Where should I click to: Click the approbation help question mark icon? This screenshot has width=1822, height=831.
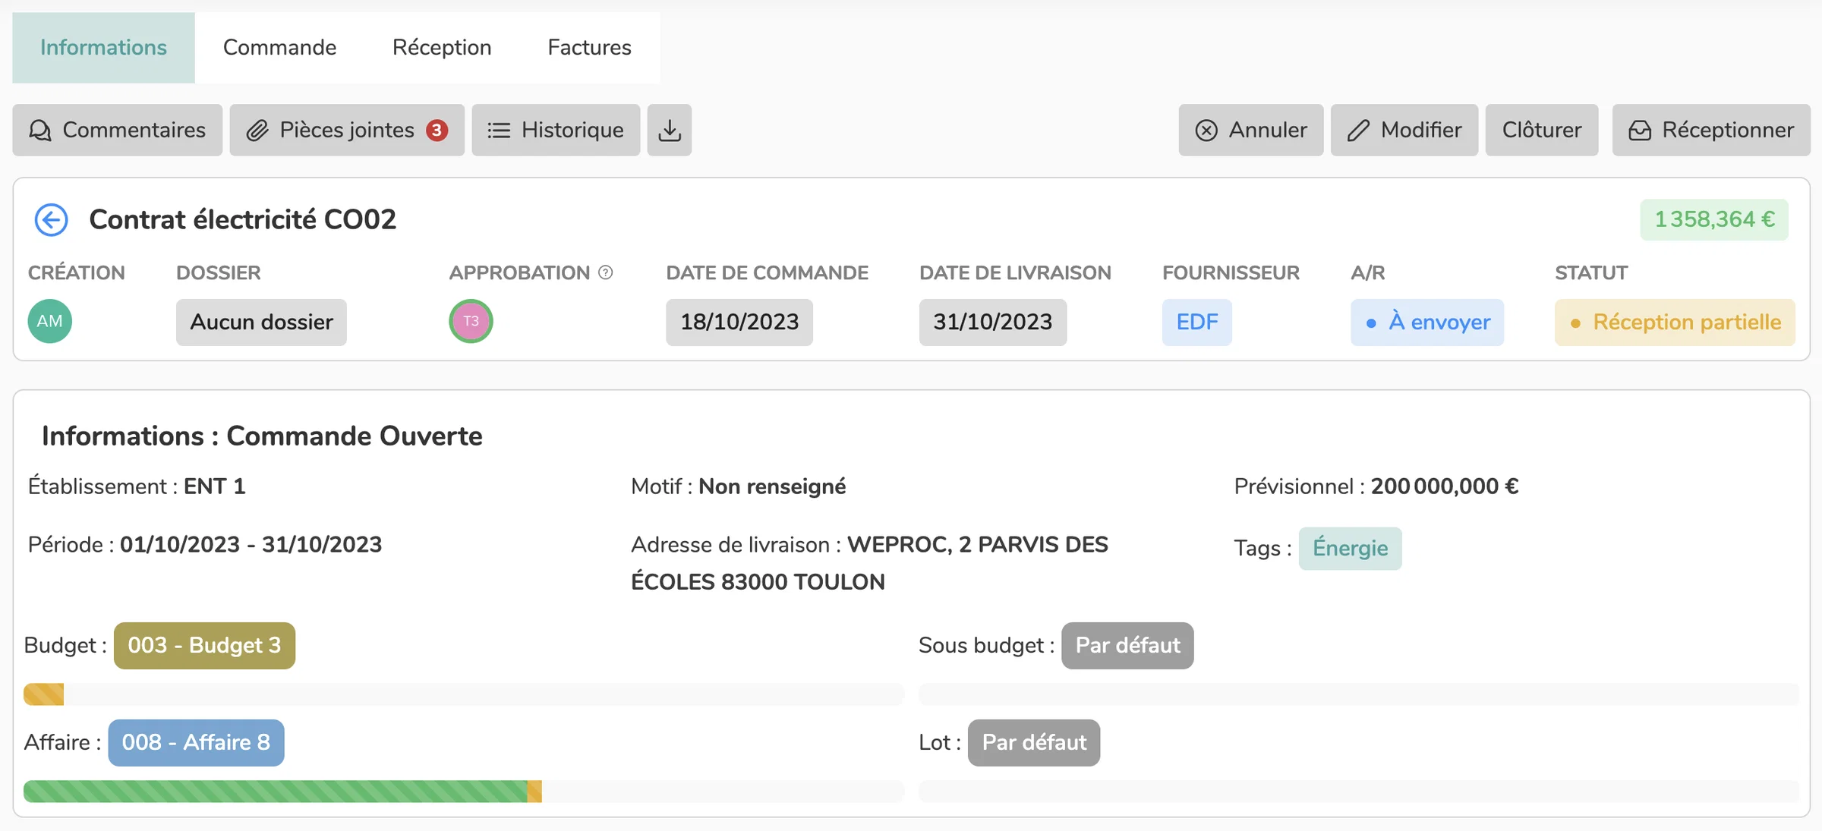(x=605, y=272)
